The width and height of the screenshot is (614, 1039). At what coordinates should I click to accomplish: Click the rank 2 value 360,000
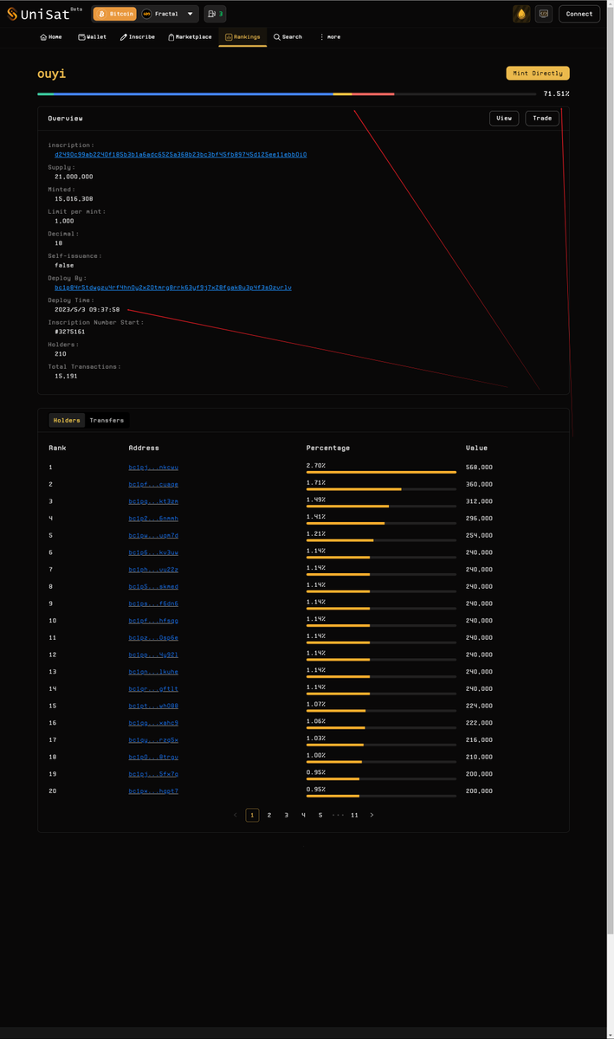pyautogui.click(x=479, y=484)
